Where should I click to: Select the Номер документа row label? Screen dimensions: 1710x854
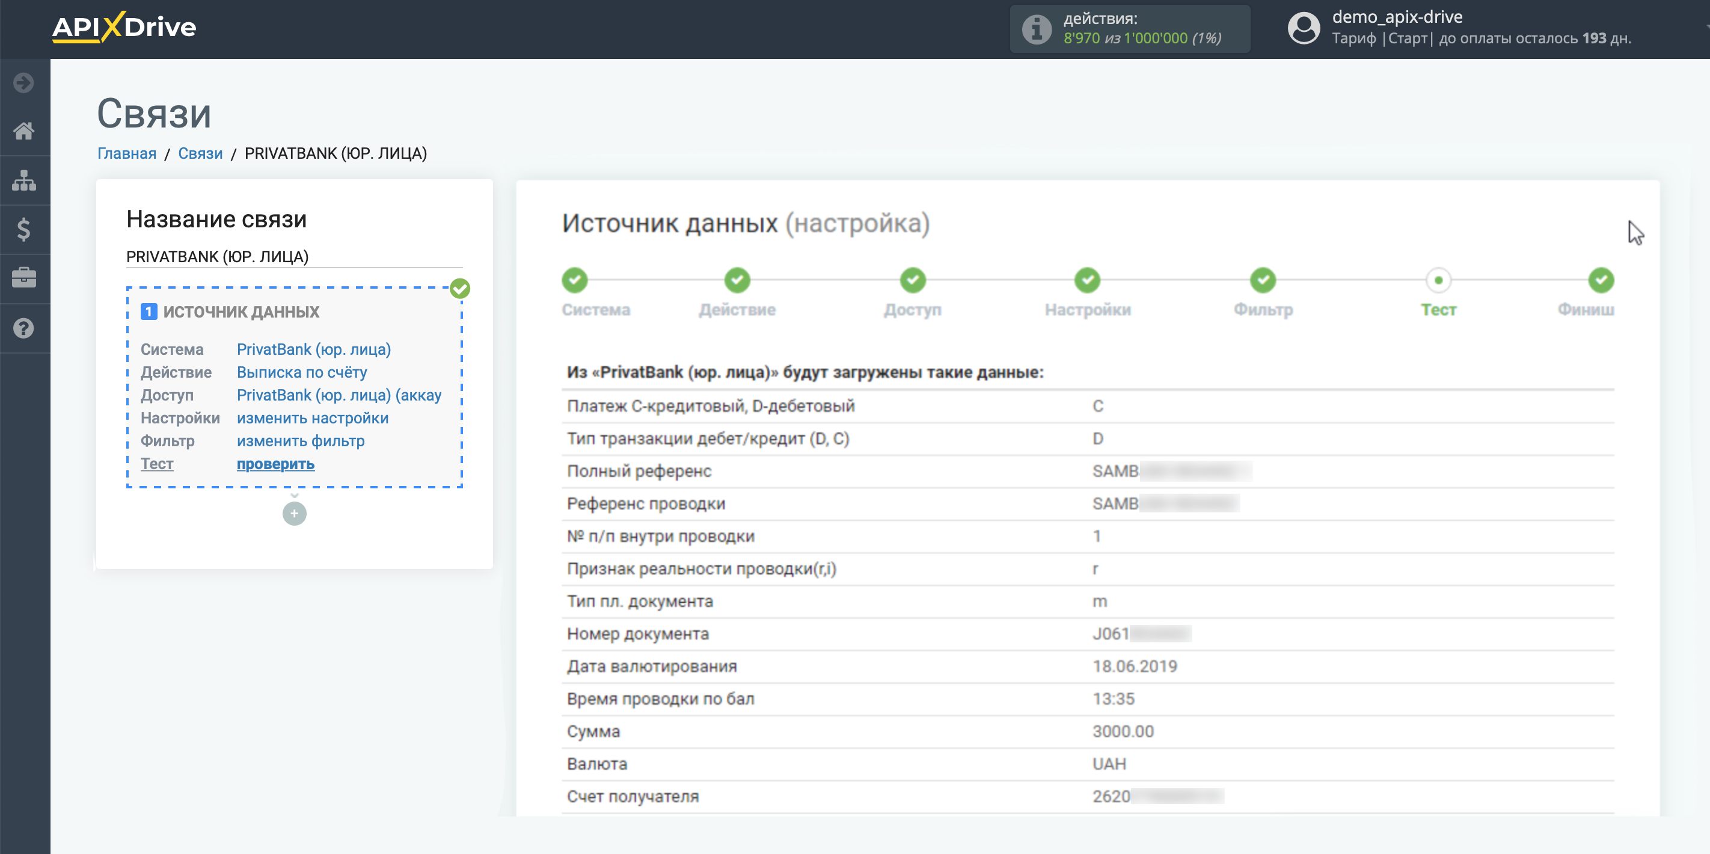coord(638,634)
